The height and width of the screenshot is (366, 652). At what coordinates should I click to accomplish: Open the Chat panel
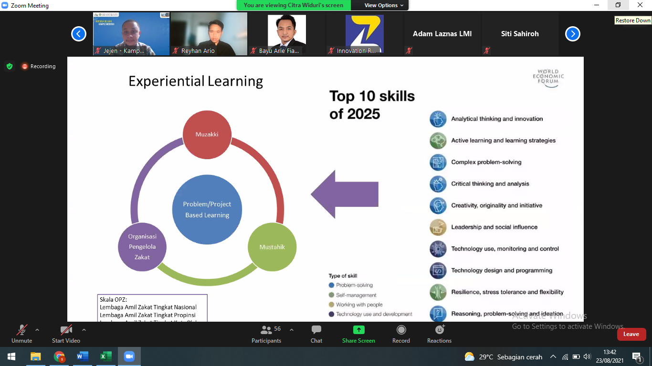click(316, 335)
